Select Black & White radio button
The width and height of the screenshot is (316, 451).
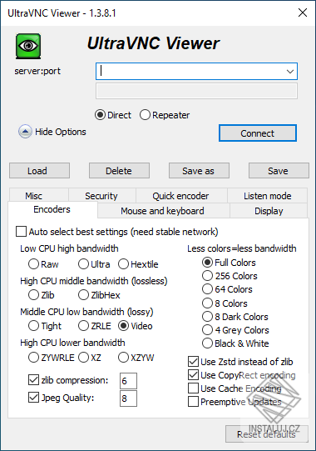207,343
